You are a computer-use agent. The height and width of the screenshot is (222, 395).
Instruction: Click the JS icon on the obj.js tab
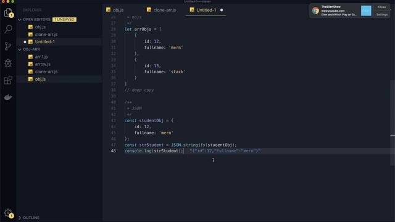109,10
